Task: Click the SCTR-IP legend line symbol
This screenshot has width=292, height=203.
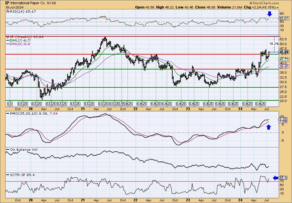Action: pyautogui.click(x=8, y=175)
